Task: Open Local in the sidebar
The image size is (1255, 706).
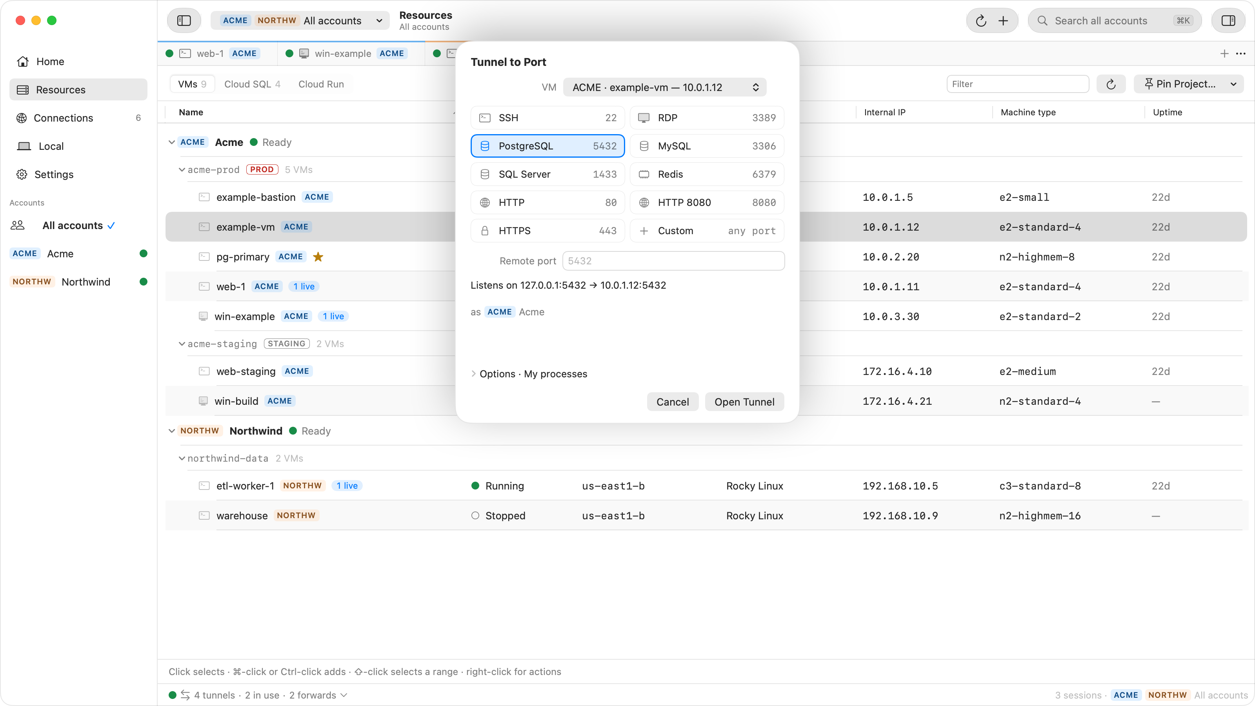Action: tap(78, 146)
